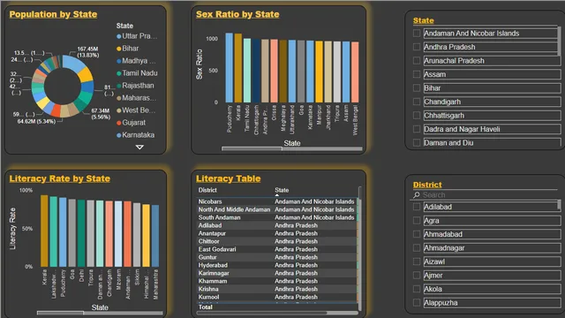Select the Alappuzha district checkbox
Viewport: 565px width, 318px height.
tap(417, 303)
